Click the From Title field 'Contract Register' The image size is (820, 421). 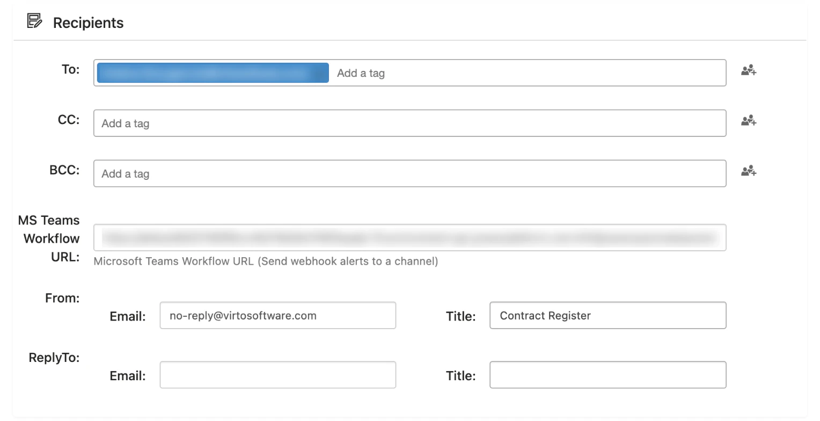(x=607, y=315)
